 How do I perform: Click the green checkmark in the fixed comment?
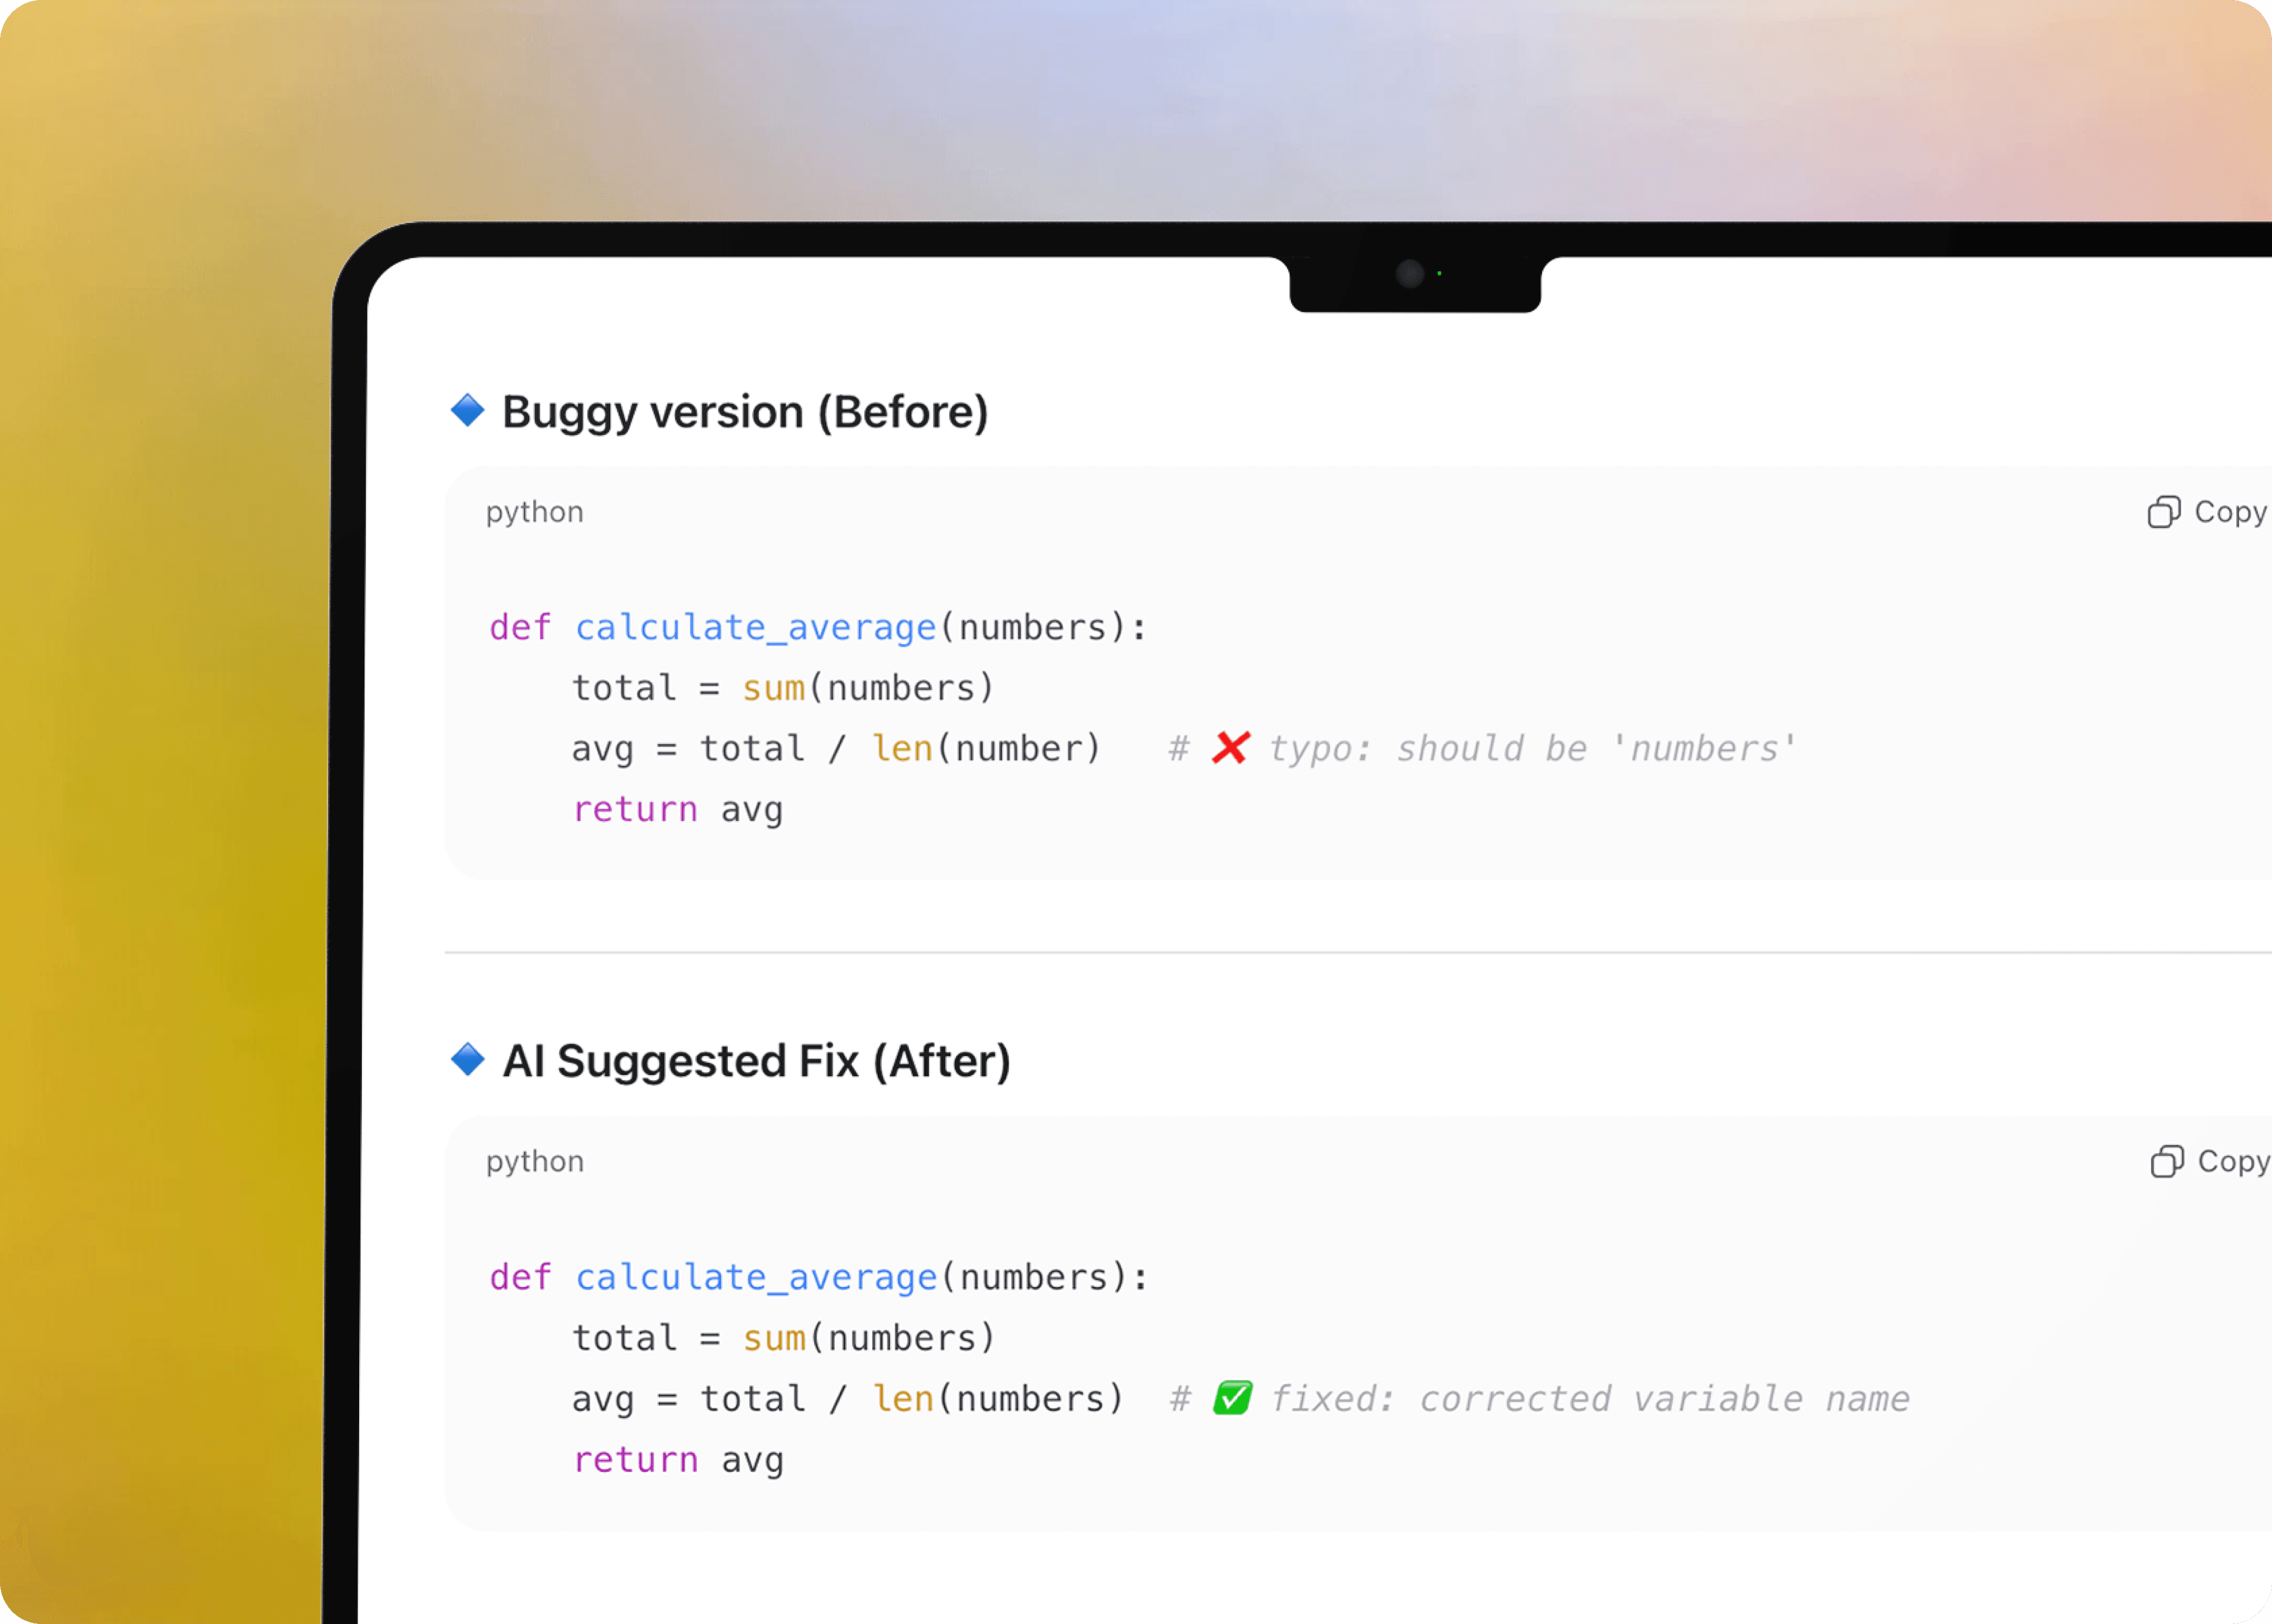(x=1232, y=1398)
